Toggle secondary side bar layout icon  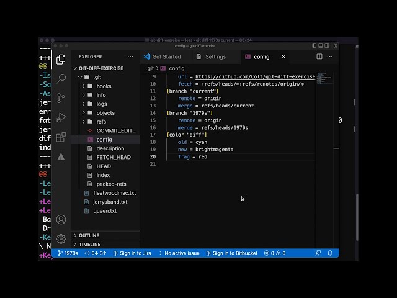coord(327,45)
